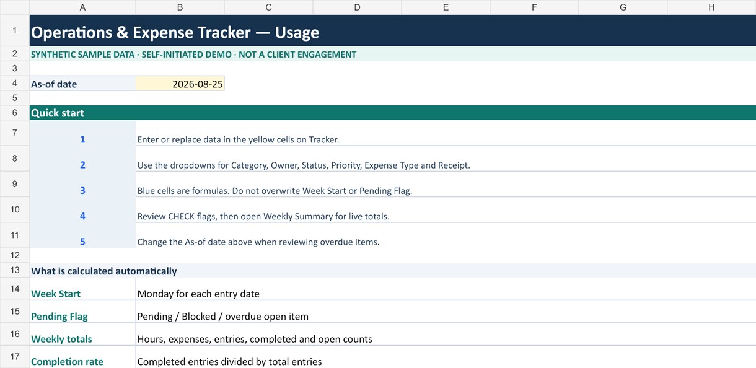Click the row 2 header number

point(15,54)
